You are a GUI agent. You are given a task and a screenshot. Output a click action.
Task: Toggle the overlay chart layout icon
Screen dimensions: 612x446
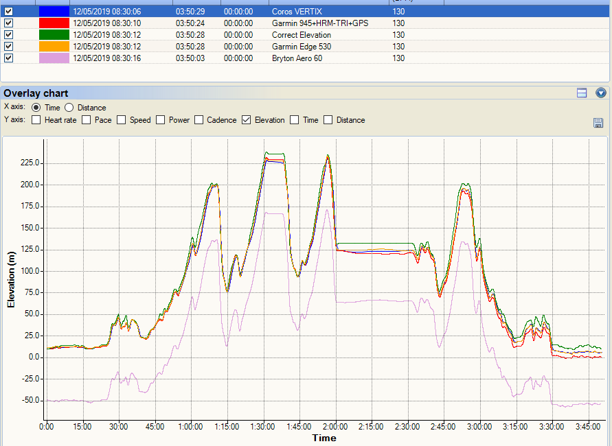point(582,93)
